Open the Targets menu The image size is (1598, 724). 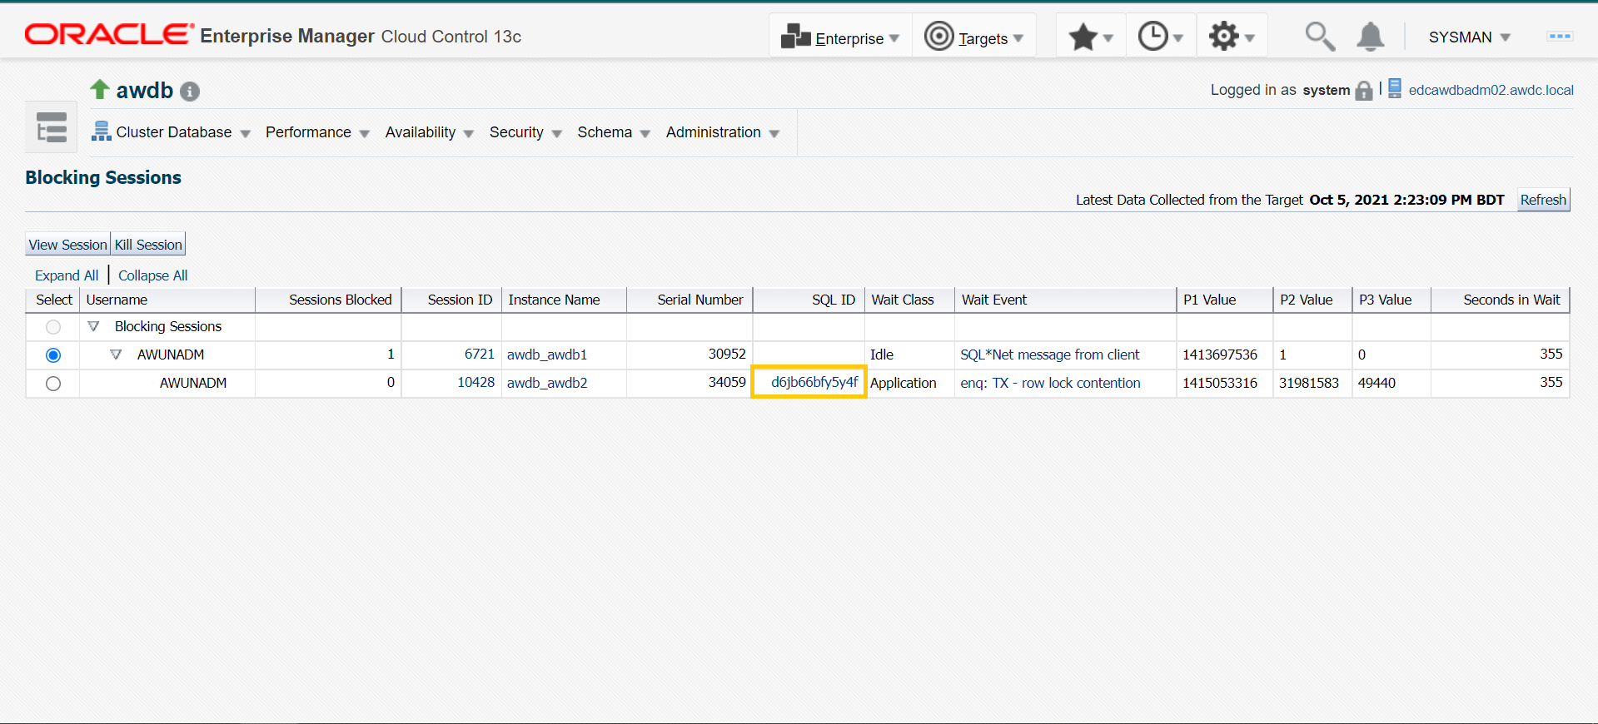click(974, 37)
